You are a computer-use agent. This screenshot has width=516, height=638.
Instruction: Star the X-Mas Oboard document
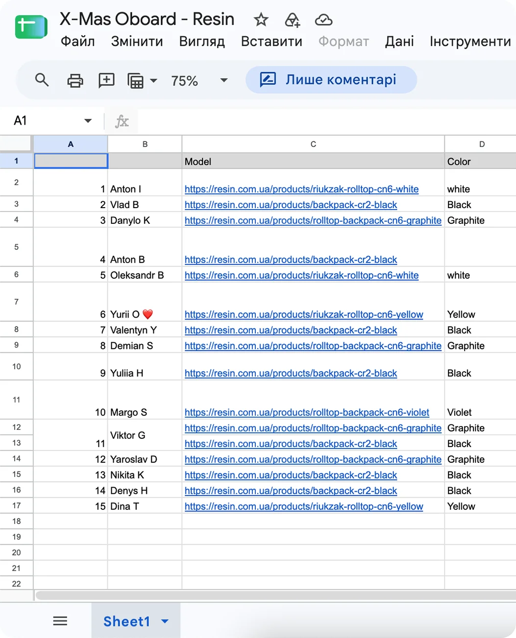[261, 20]
